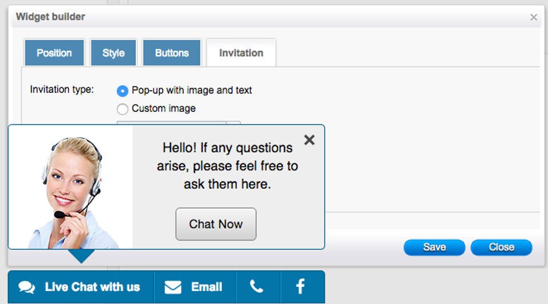
Task: Select "Pop-up with image and text" option
Action: (x=122, y=91)
